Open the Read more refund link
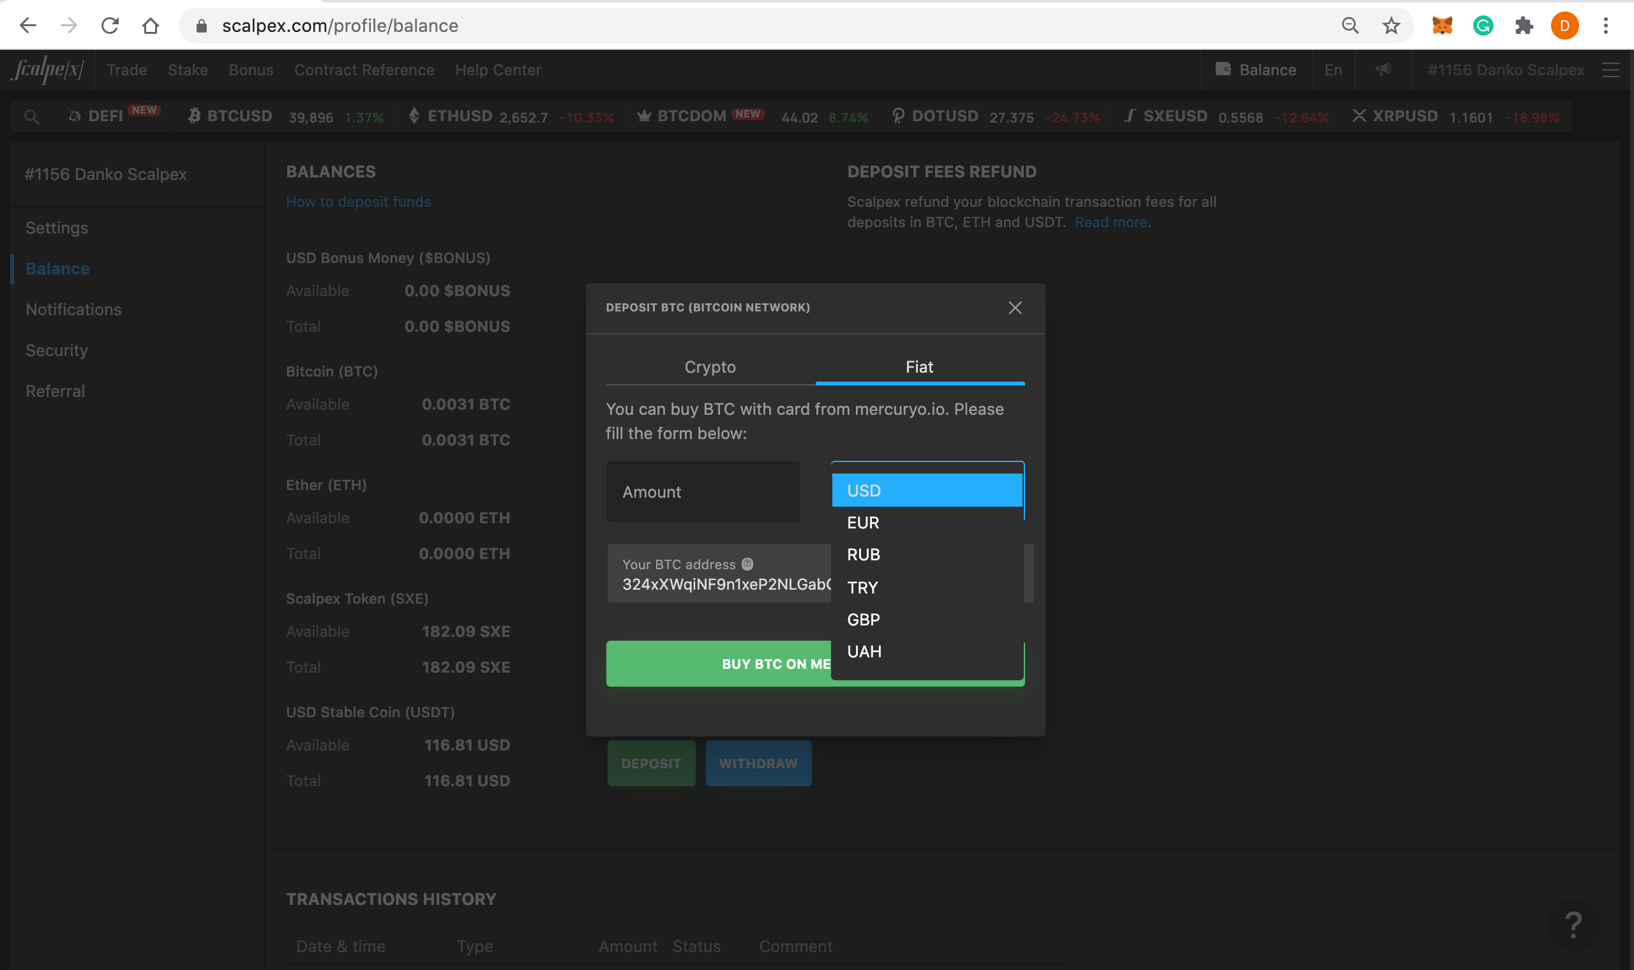The height and width of the screenshot is (970, 1634). point(1111,222)
